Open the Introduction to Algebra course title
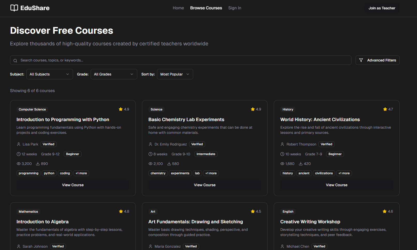Screen dimensions: 417x250 point(42,222)
